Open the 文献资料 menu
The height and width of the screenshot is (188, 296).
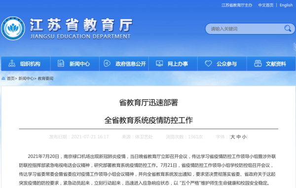pyautogui.click(x=271, y=64)
